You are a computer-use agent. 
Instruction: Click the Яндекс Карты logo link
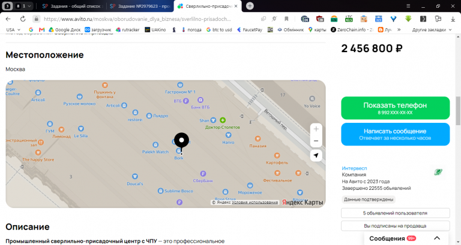tap(303, 202)
